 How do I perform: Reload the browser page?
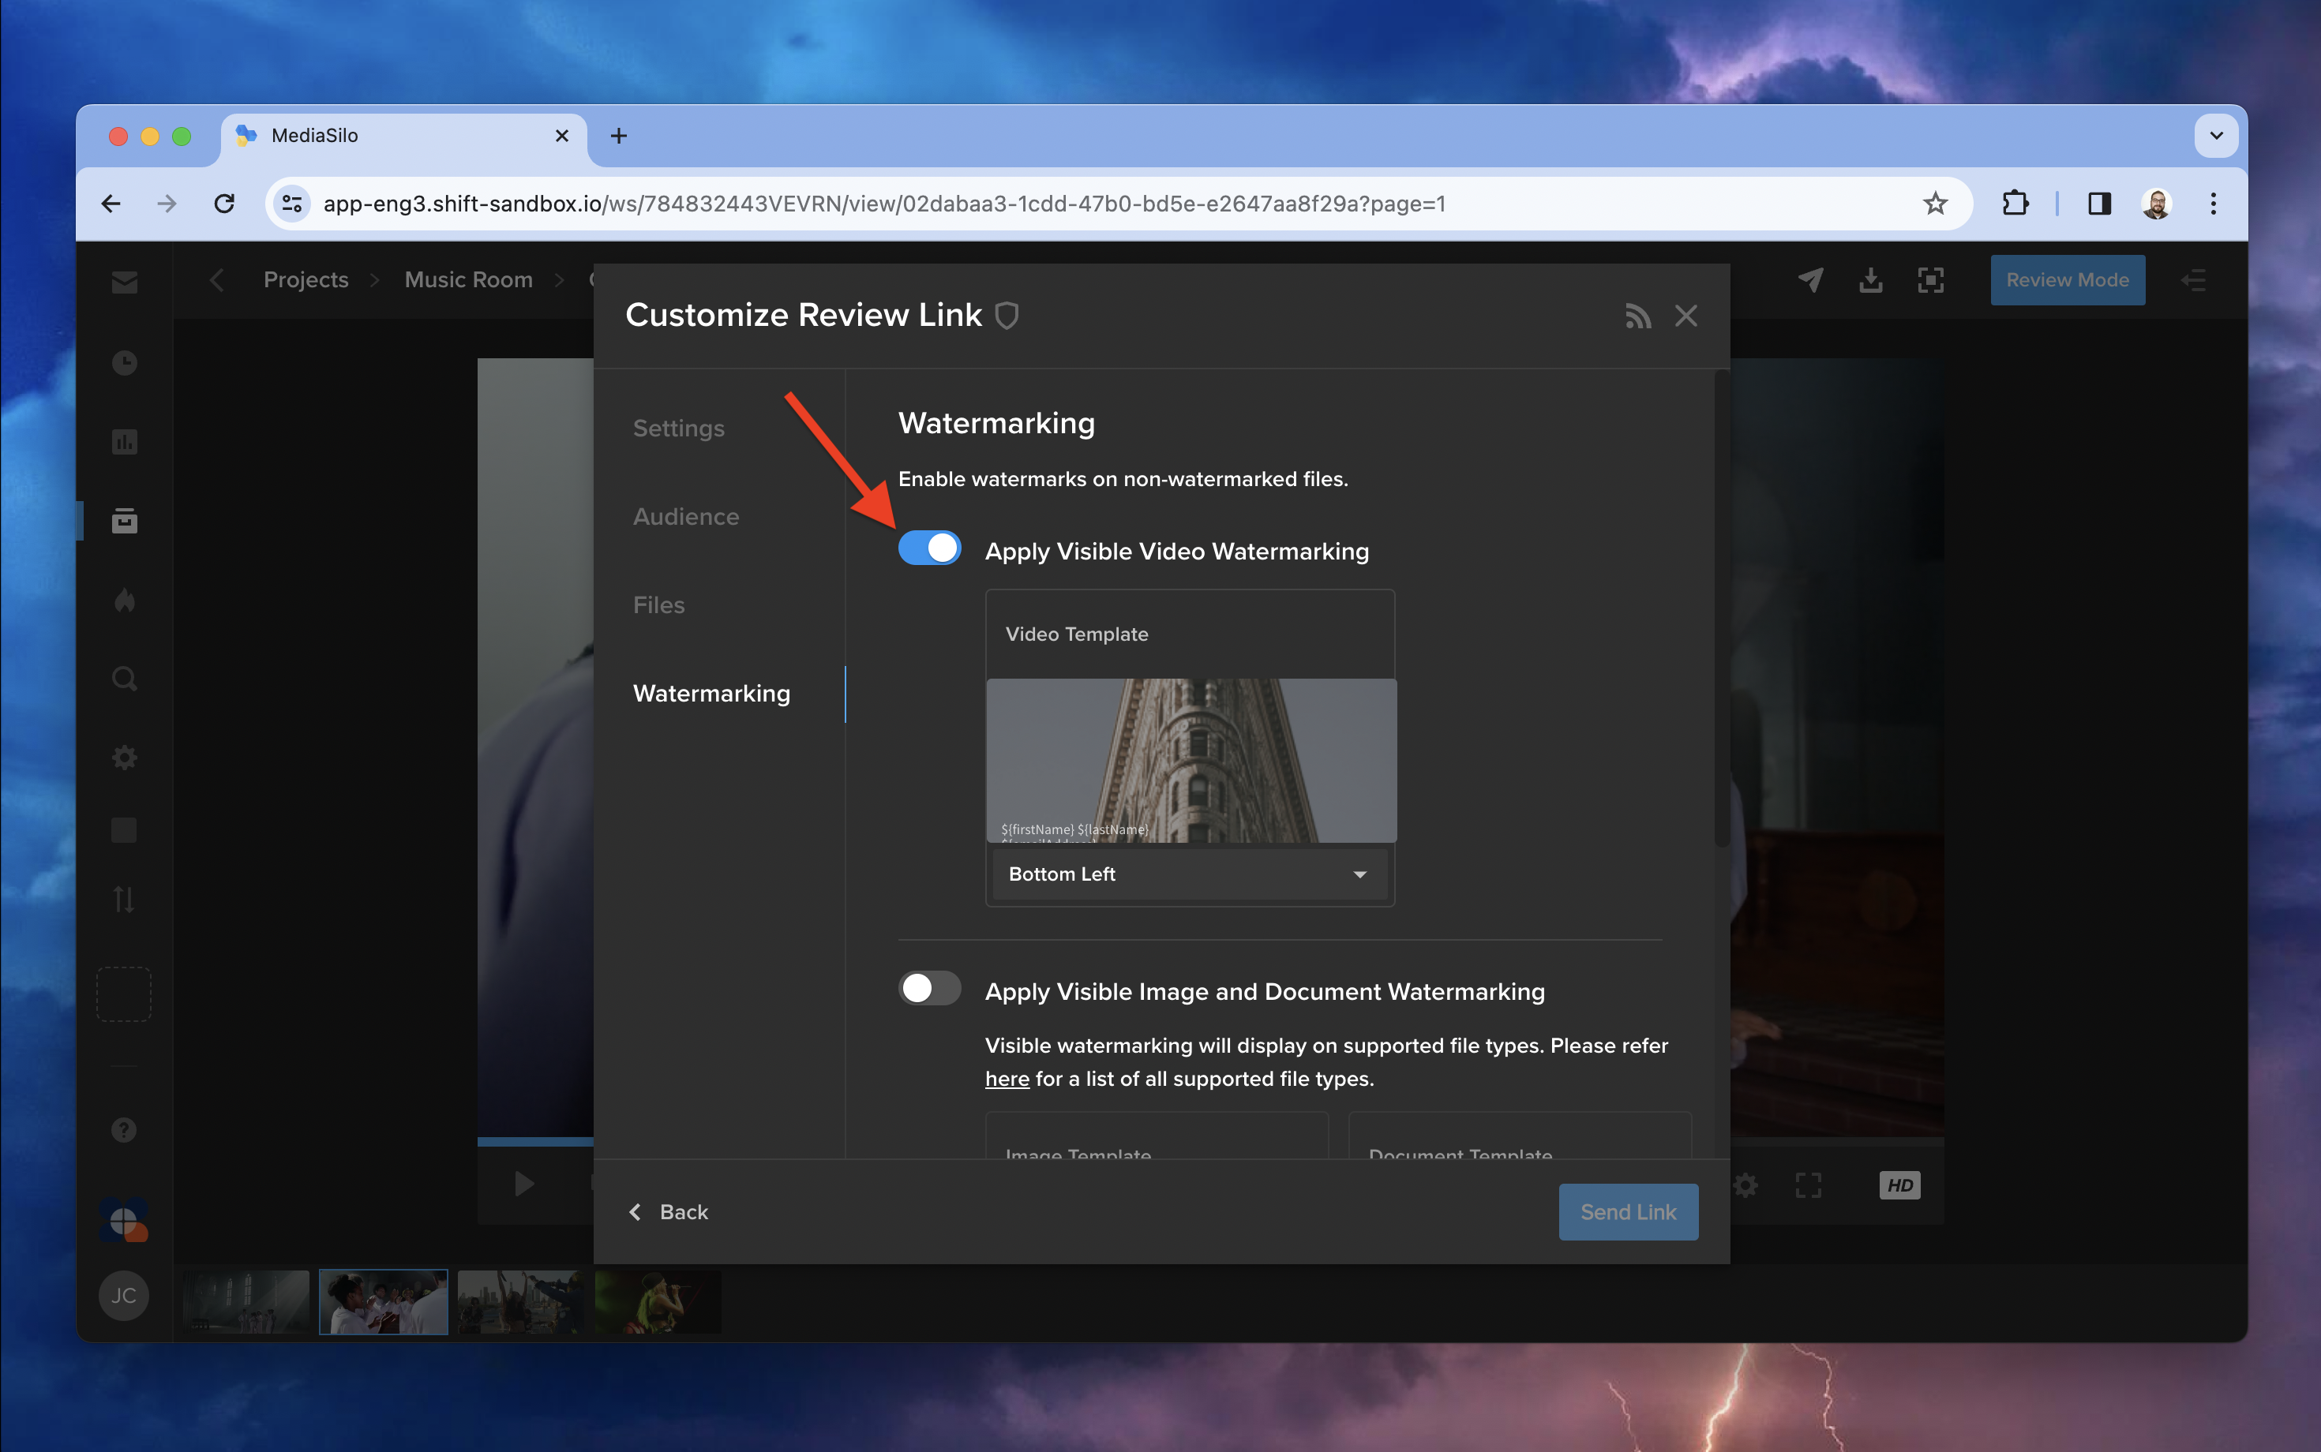[224, 204]
